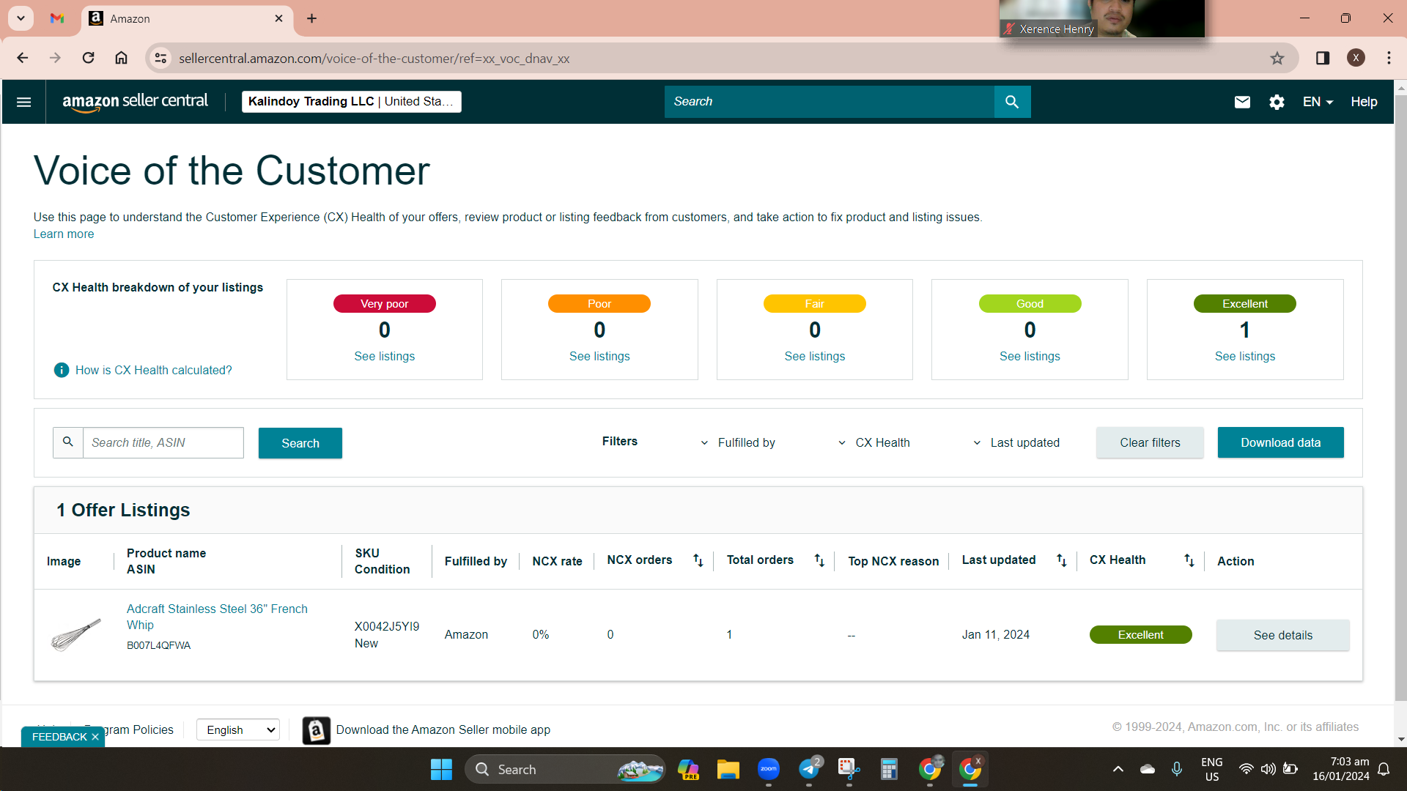Screen dimensions: 1407x791
Task: Show hidden system tray icons
Action: [x=1118, y=769]
